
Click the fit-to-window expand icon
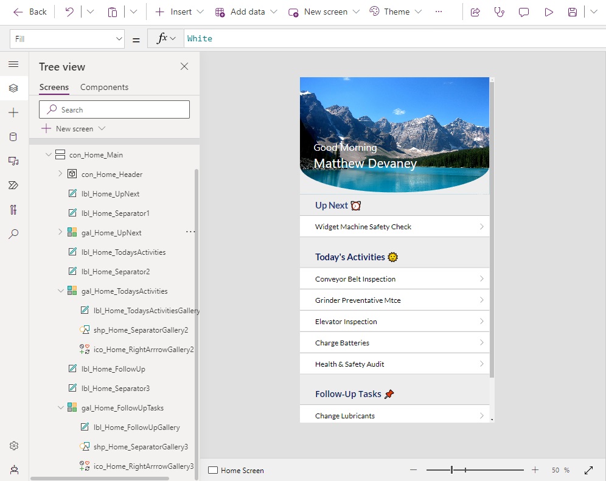[x=588, y=470]
